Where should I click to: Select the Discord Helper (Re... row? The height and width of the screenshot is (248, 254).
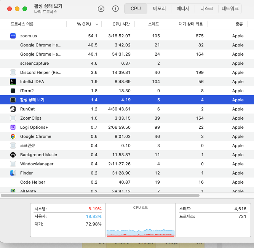click(127, 72)
